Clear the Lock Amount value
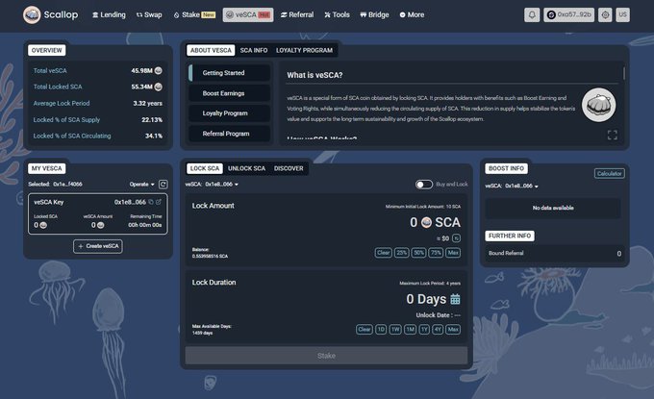654x399 pixels. 384,253
